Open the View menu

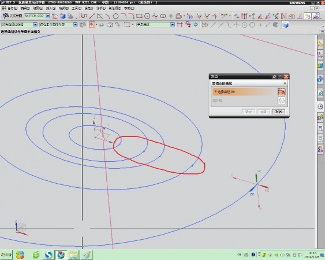38,8
